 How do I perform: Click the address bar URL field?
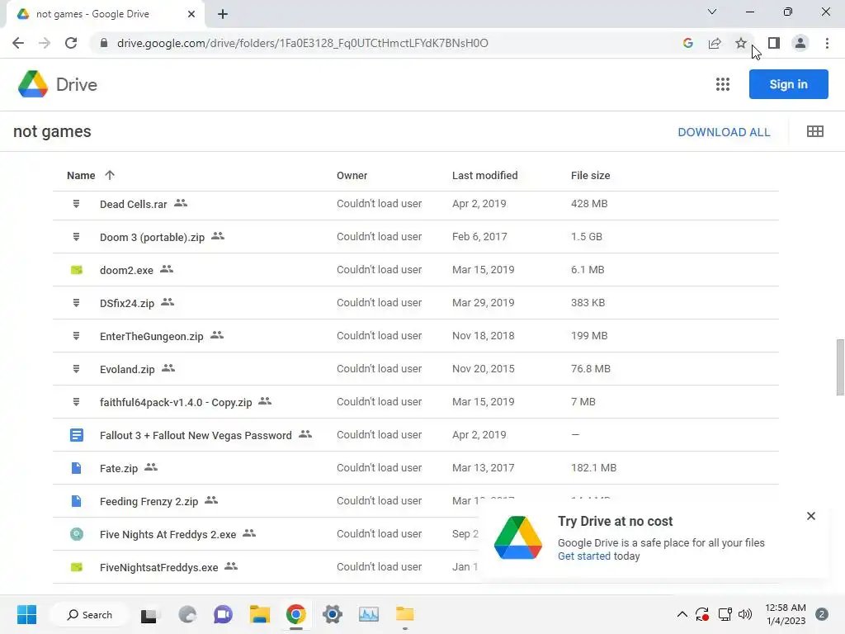click(302, 43)
